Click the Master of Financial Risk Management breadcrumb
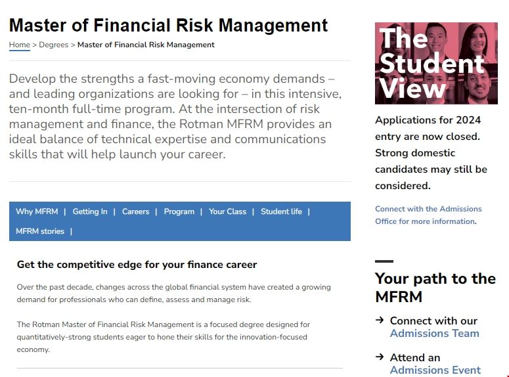509x377 pixels. point(146,45)
